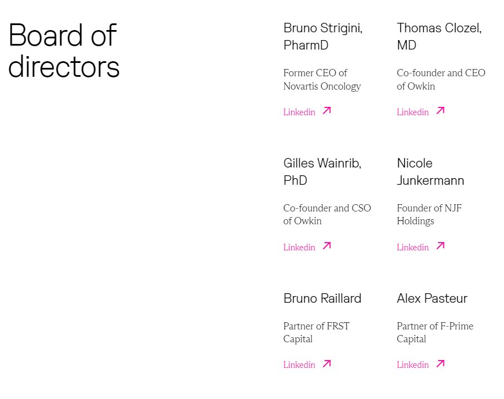504x399 pixels.
Task: Click the Board of directors heading
Action: tap(63, 51)
